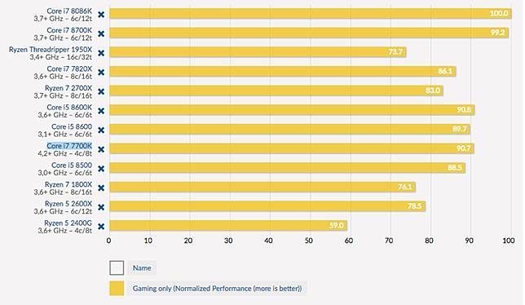Open the highlighted Core i7 7700K link
This screenshot has height=305, width=525.
point(69,146)
